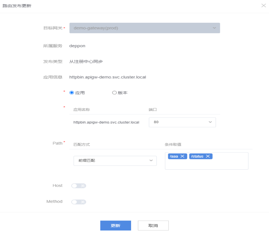Open the 前缀匹配 match type dropdown
This screenshot has height=236, width=269.
click(115, 161)
